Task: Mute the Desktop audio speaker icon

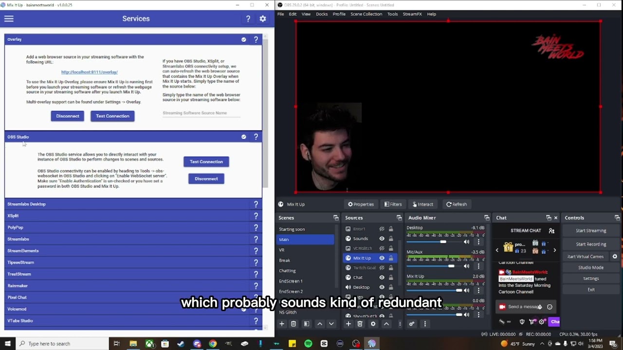Action: tap(466, 242)
